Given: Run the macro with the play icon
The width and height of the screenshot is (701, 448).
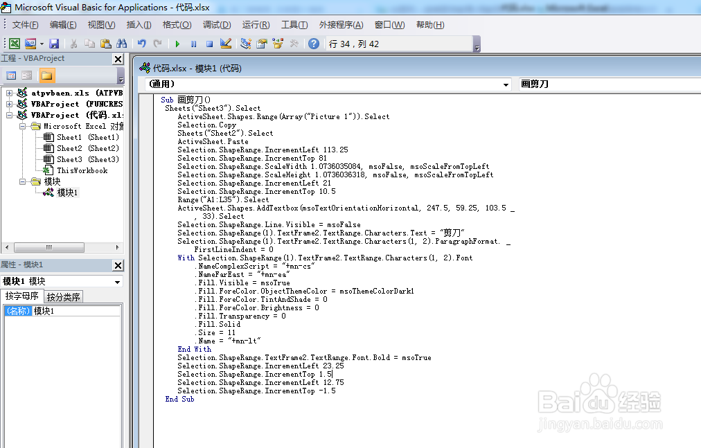Looking at the screenshot, I should (x=177, y=44).
